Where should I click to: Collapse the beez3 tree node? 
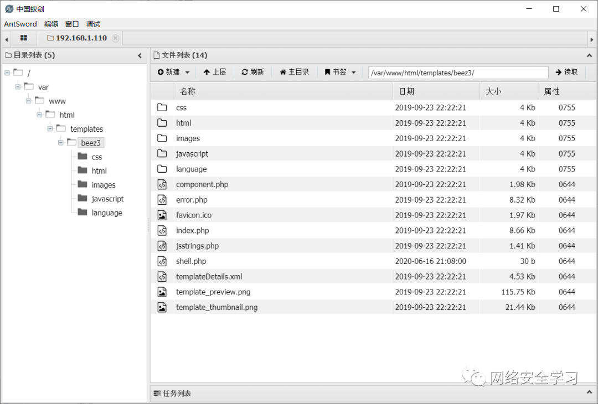coord(61,142)
